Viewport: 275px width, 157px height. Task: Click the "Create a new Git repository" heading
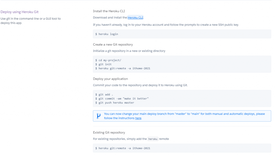coord(113,45)
